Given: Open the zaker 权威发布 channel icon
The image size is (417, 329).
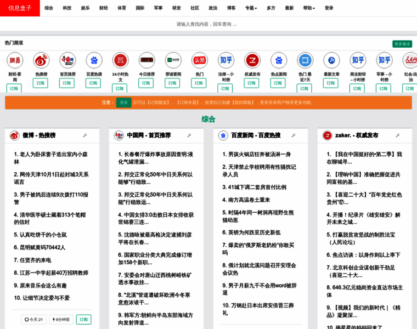Looking at the screenshot, I should (252, 60).
